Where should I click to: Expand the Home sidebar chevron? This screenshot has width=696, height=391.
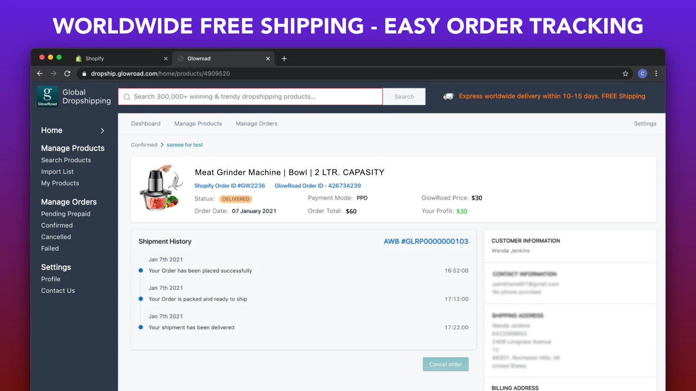click(x=103, y=131)
